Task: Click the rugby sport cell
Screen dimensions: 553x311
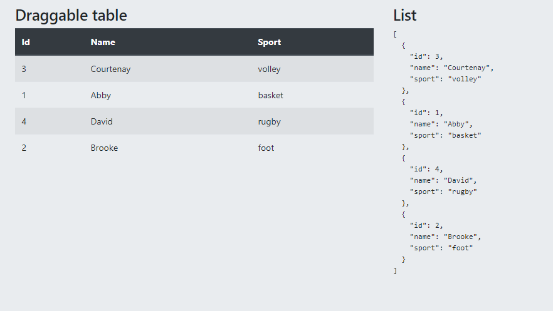Action: tap(269, 121)
